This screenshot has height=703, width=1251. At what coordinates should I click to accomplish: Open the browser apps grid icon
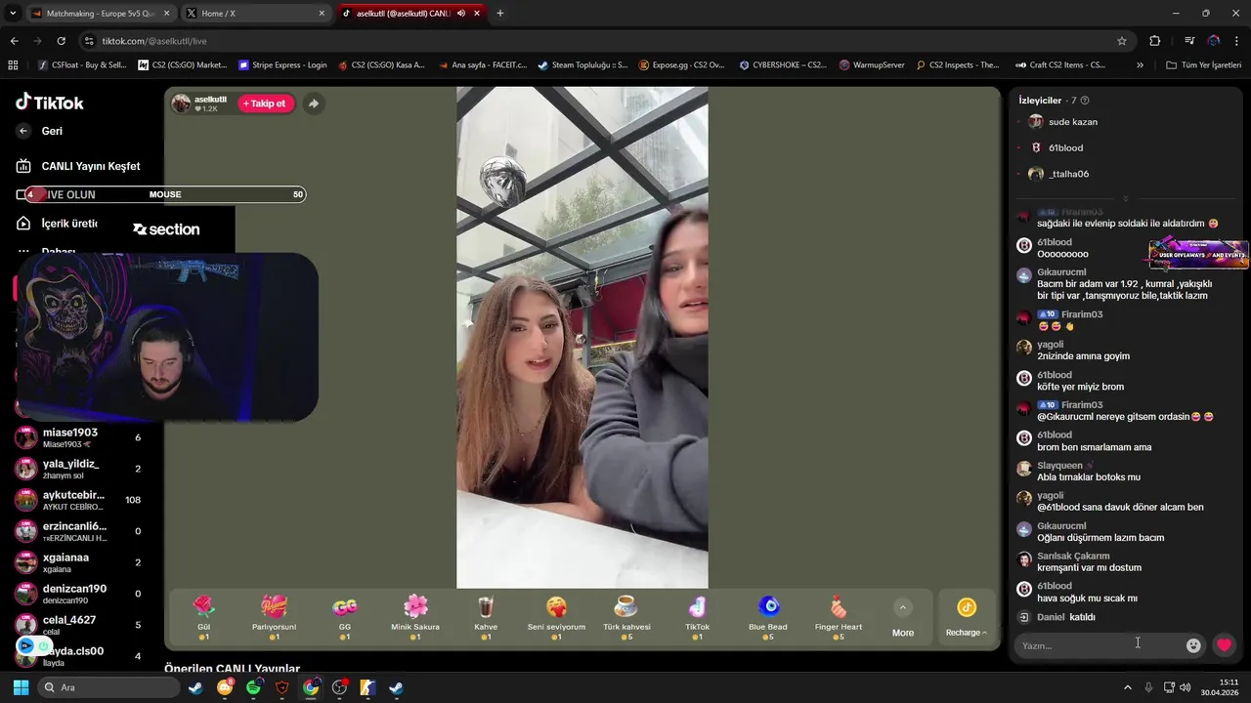[13, 65]
